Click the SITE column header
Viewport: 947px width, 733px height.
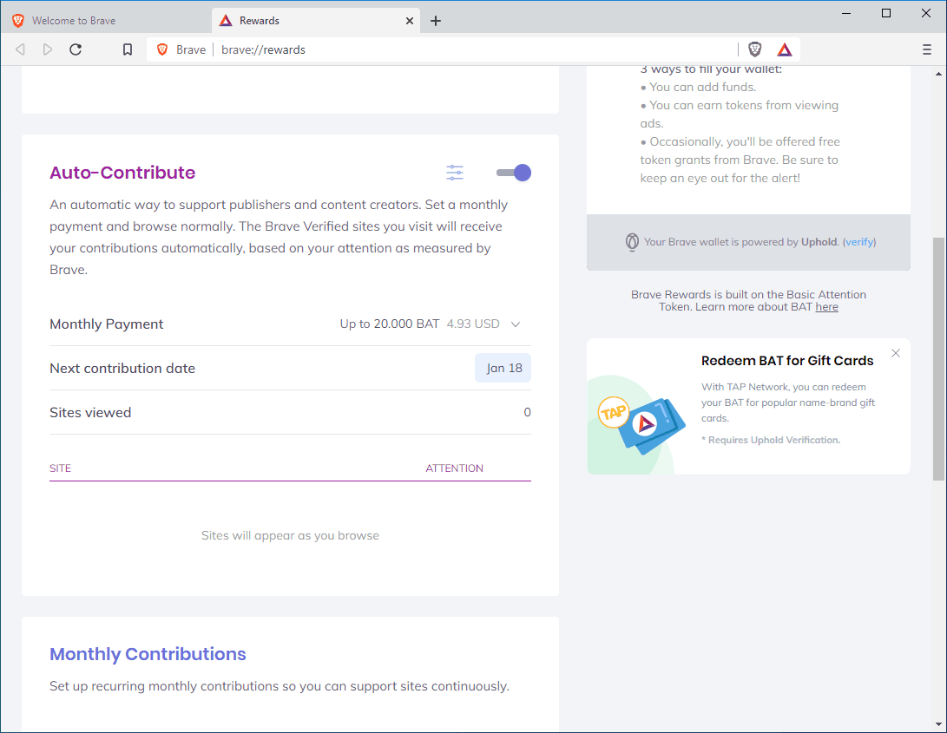click(61, 468)
